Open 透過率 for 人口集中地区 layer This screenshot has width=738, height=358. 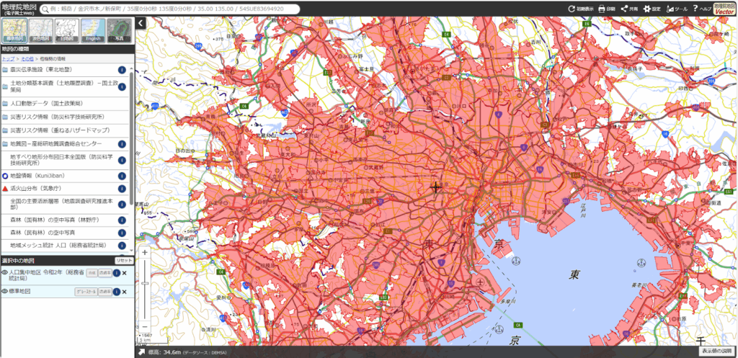(x=105, y=273)
